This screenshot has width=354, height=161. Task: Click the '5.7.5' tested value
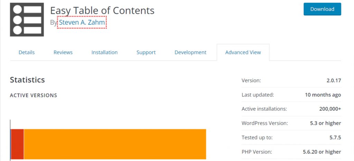point(335,138)
